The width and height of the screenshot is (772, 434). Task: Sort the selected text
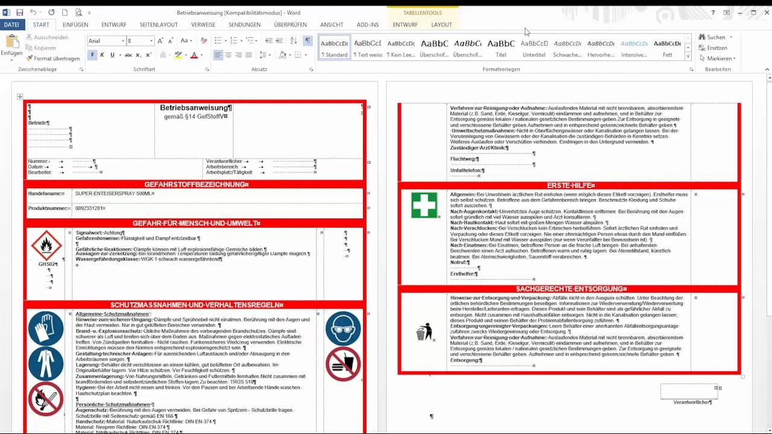tap(294, 40)
